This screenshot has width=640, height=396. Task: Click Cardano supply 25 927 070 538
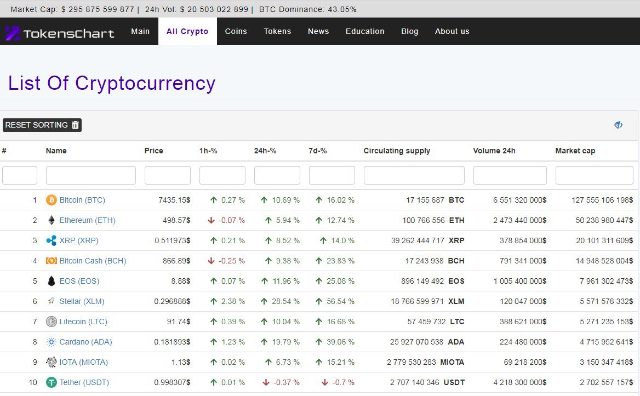416,342
